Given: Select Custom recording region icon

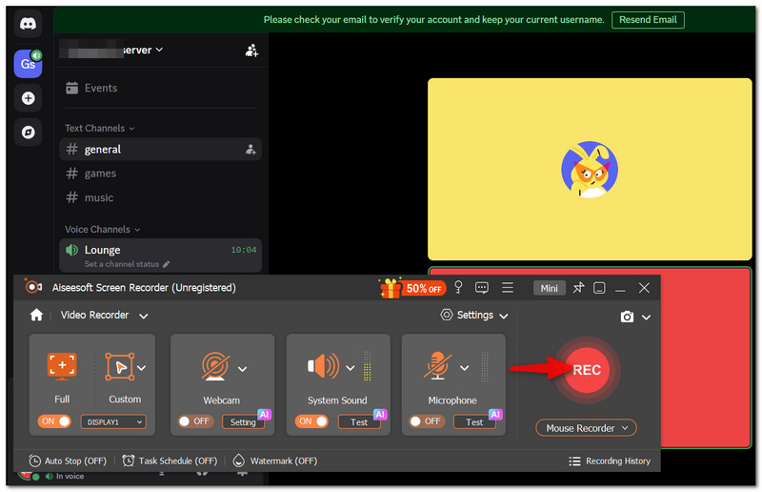Looking at the screenshot, I should coord(120,367).
